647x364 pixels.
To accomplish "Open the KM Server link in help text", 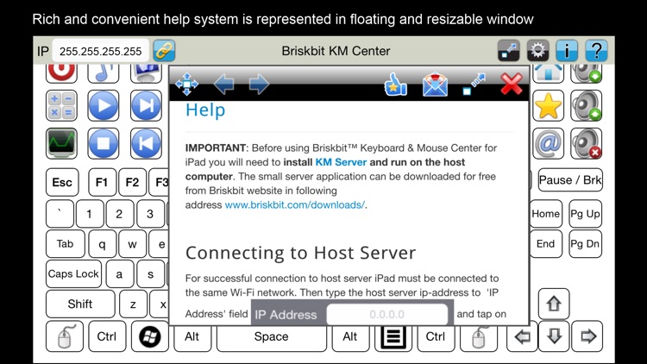I will (341, 162).
